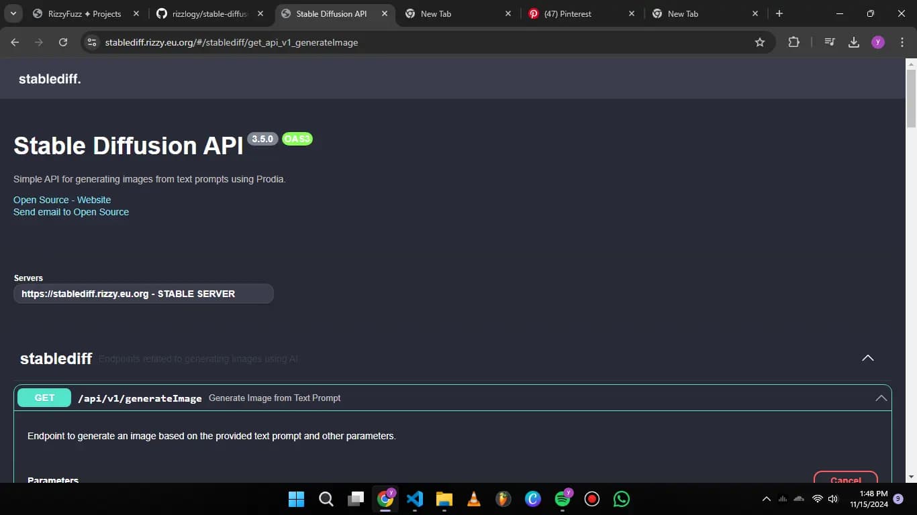This screenshot has height=515, width=917.
Task: Open File Explorer from the taskbar
Action: coord(444,499)
